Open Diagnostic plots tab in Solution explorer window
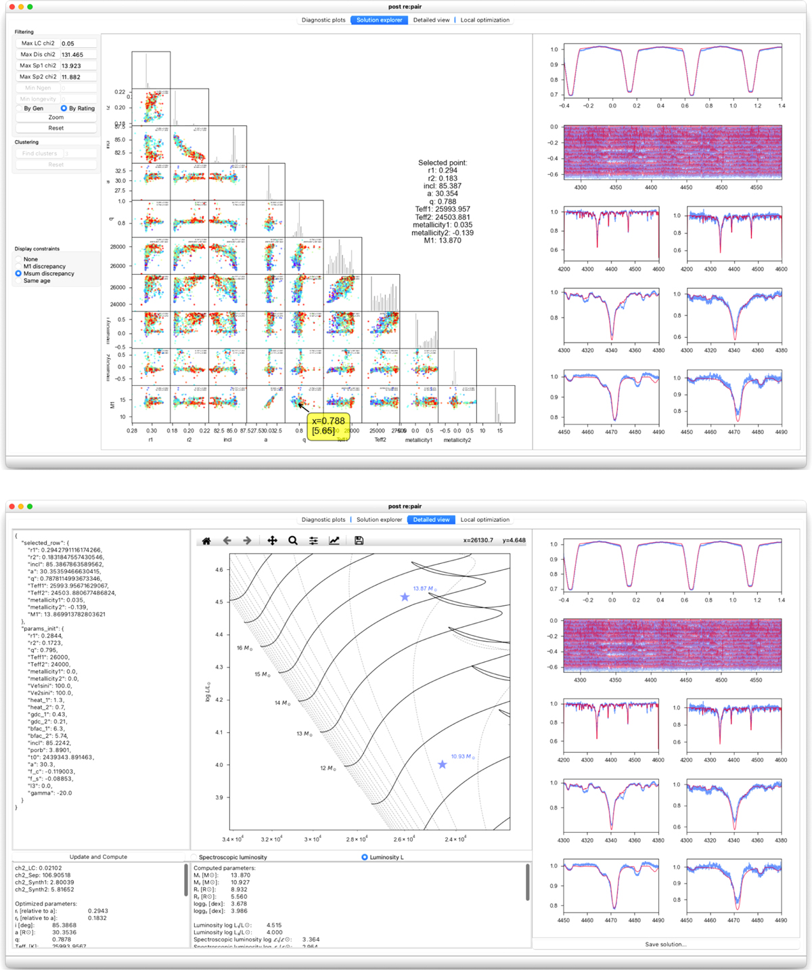Image resolution: width=812 pixels, height=970 pixels. (323, 20)
